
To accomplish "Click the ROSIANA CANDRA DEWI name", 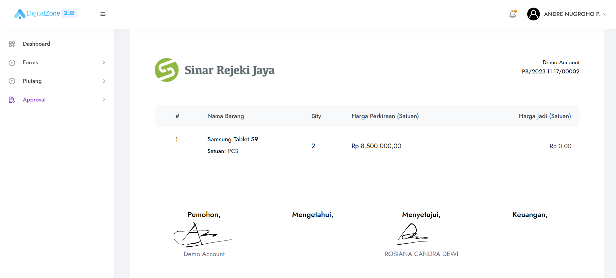I will tap(421, 254).
